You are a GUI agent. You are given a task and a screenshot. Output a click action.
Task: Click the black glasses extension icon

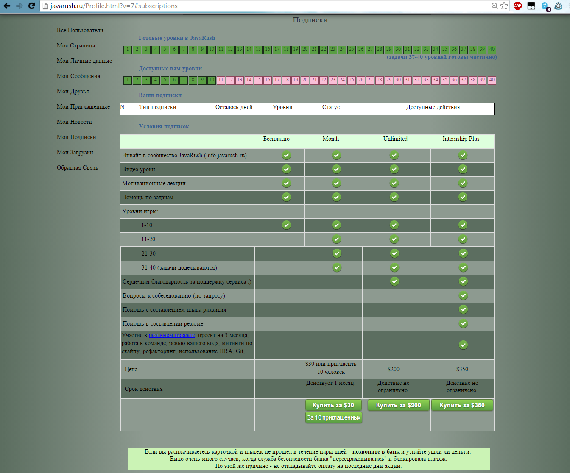[531, 6]
